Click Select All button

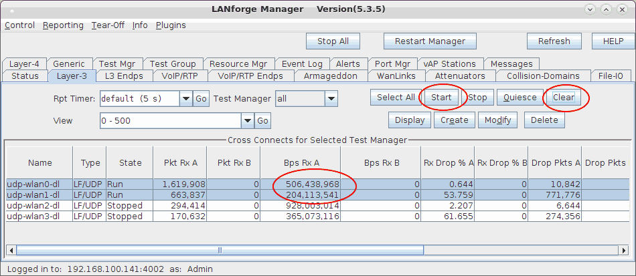pos(396,98)
